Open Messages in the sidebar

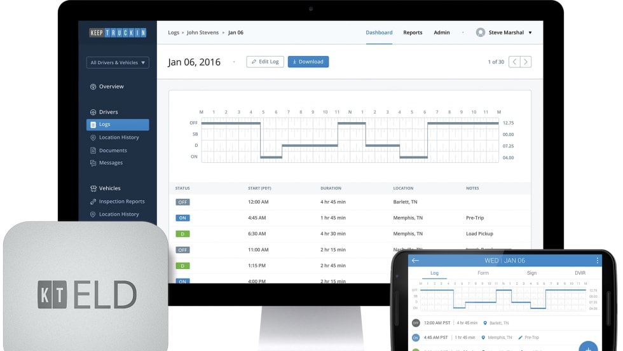pos(111,163)
